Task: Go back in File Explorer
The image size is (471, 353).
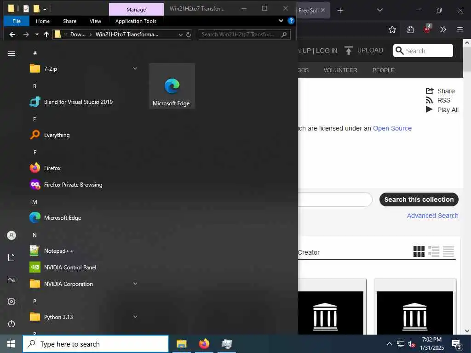Action: (12, 34)
